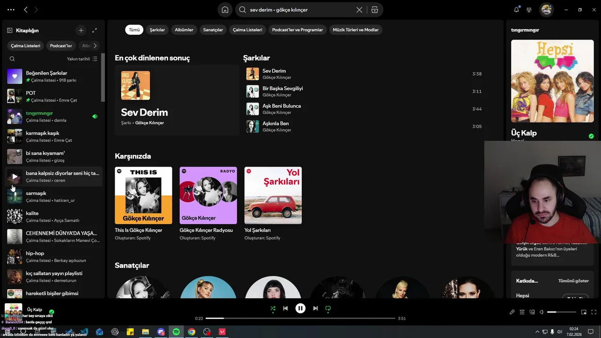Viewport: 601px width, 338px height.
Task: Open Yol Şarkıları playlist card
Action: coord(273,204)
